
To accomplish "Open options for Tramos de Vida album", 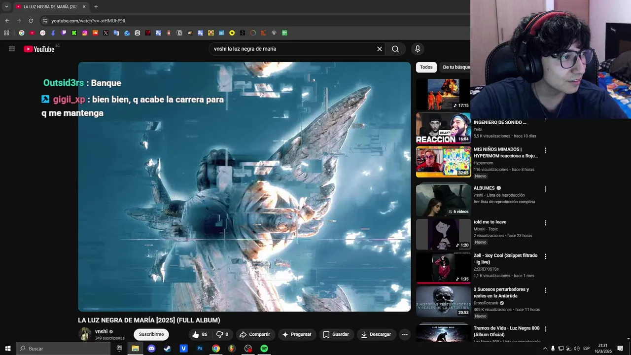I will click(x=545, y=329).
